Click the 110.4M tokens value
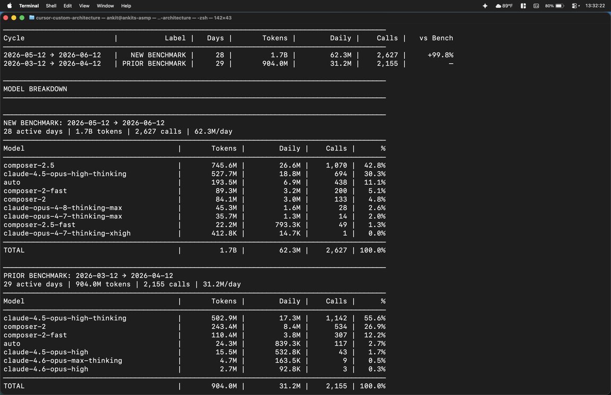 (x=224, y=335)
